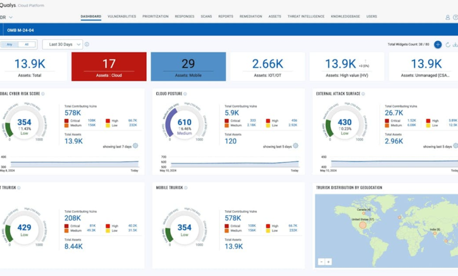Click the Total Widgets Count 38 / 80 label
Screen dimensions: 458x276
point(408,45)
